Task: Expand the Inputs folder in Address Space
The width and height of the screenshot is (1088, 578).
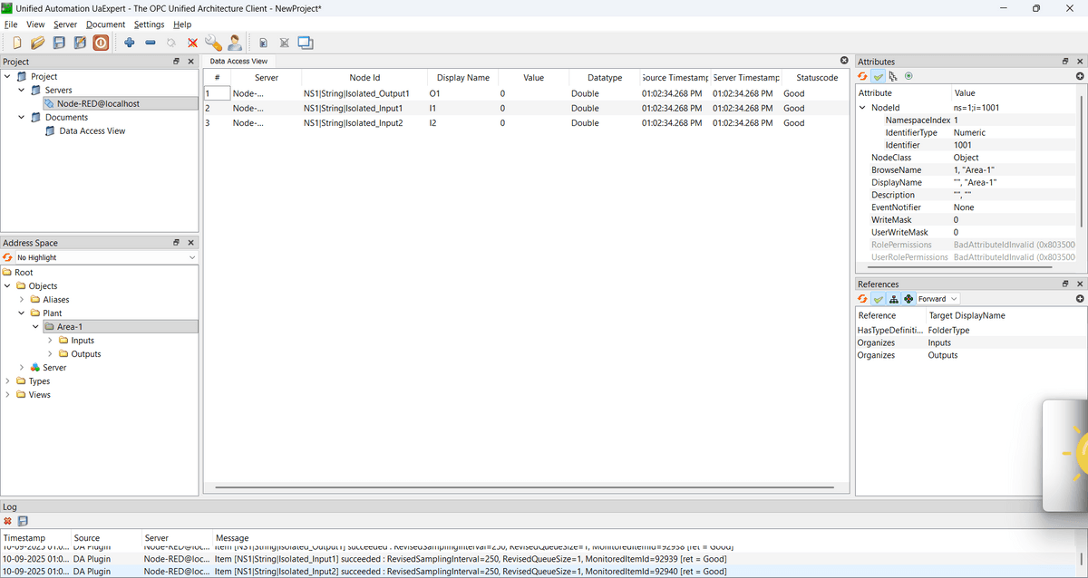Action: [x=51, y=341]
